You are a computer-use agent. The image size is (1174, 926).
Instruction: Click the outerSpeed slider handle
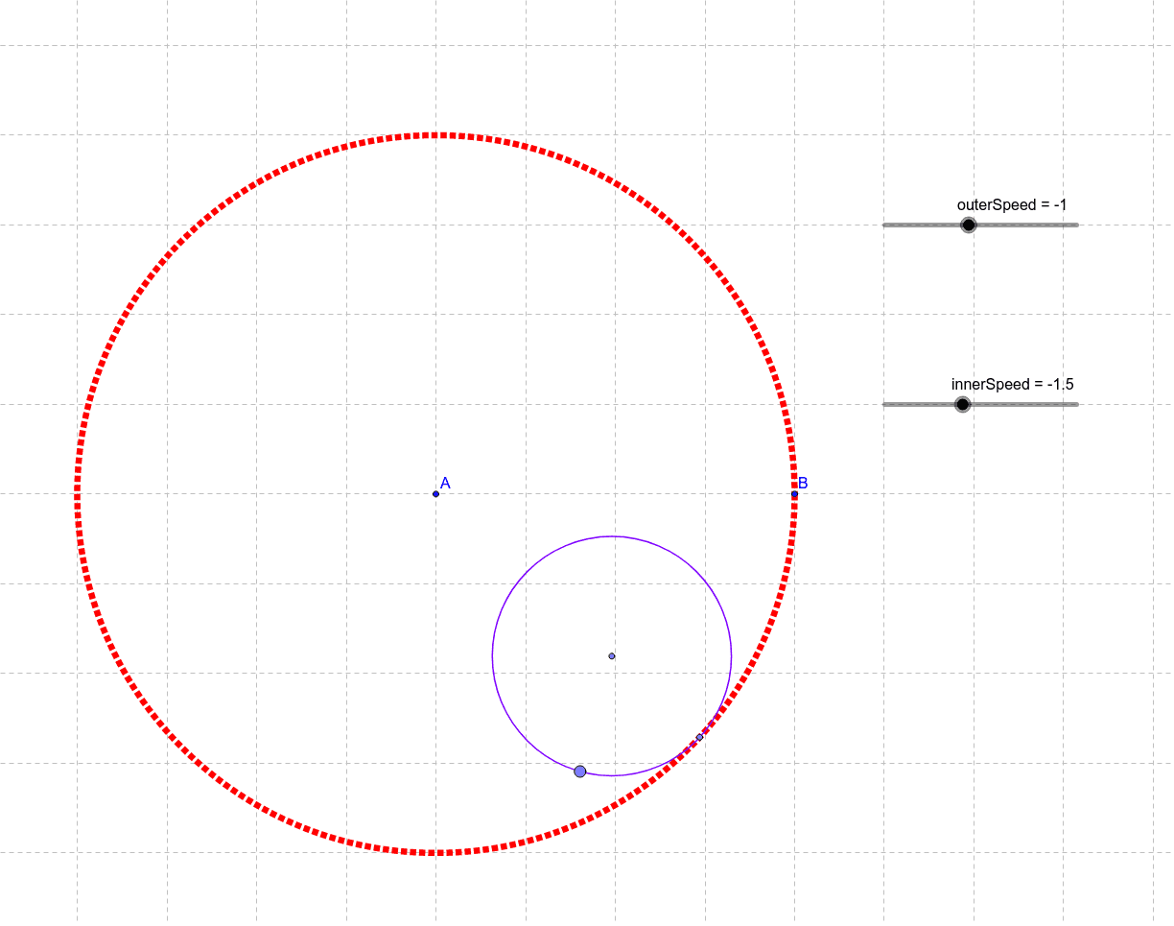click(968, 225)
